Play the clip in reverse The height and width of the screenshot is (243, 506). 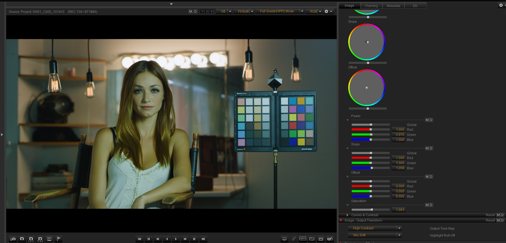[167, 239]
